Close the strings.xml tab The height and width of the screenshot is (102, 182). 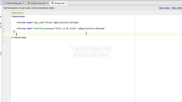click(66, 3)
